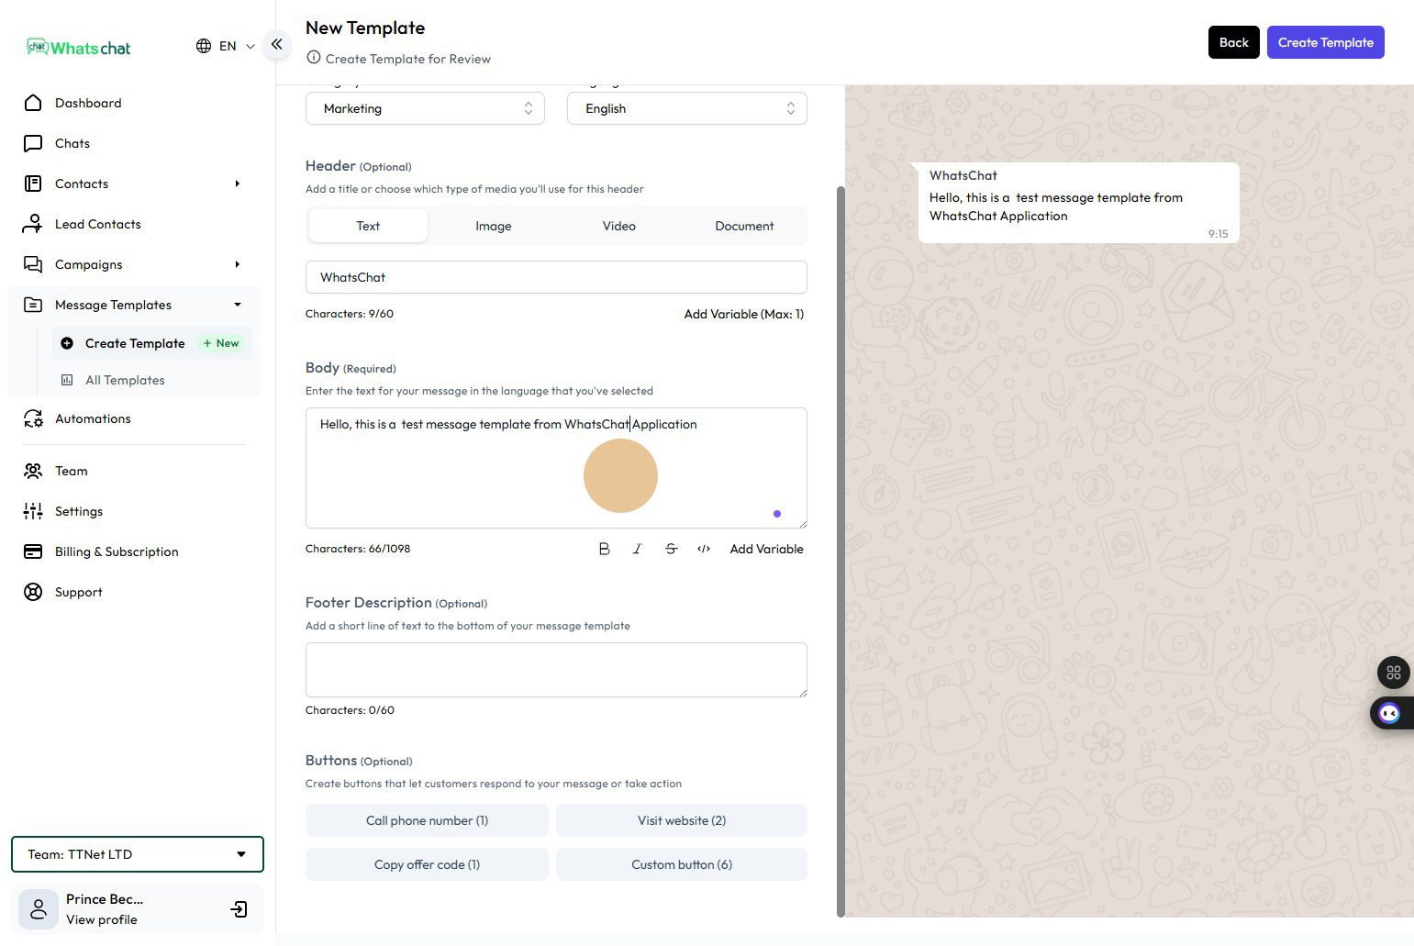Click the Bold formatting icon
This screenshot has height=946, width=1414.
click(604, 549)
